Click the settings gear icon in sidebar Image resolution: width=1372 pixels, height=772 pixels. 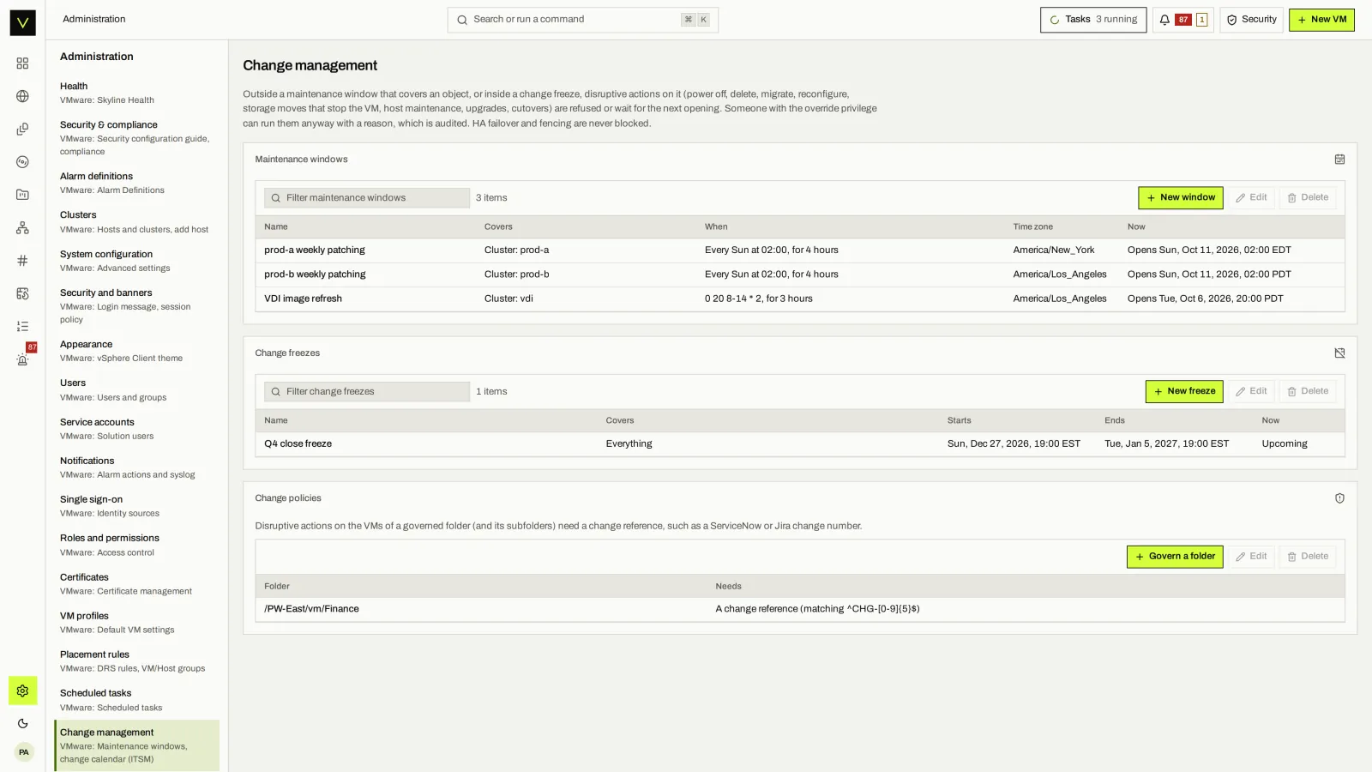pos(22,691)
